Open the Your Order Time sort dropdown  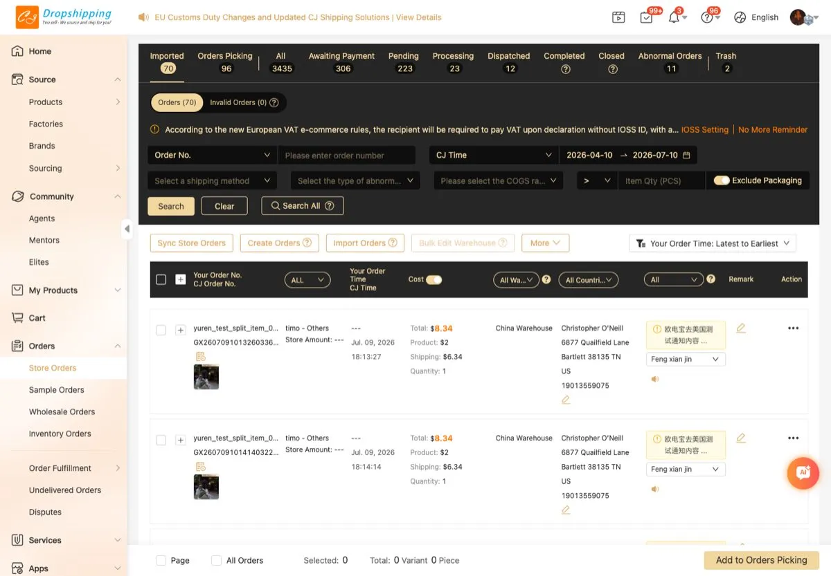713,243
